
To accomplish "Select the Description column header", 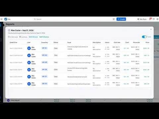I will pyautogui.click(x=97, y=42).
